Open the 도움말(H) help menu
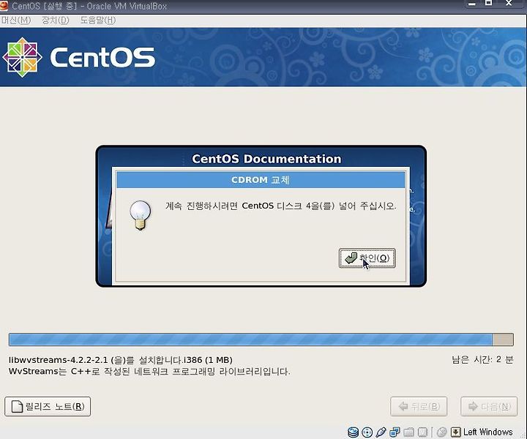This screenshot has width=527, height=439. [98, 20]
